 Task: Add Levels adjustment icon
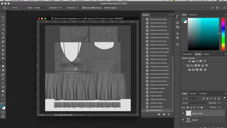tap(193, 61)
